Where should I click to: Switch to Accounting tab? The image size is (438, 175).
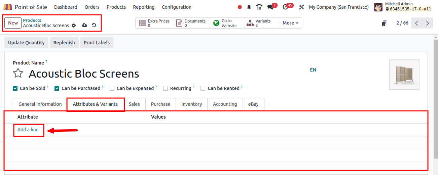click(225, 104)
